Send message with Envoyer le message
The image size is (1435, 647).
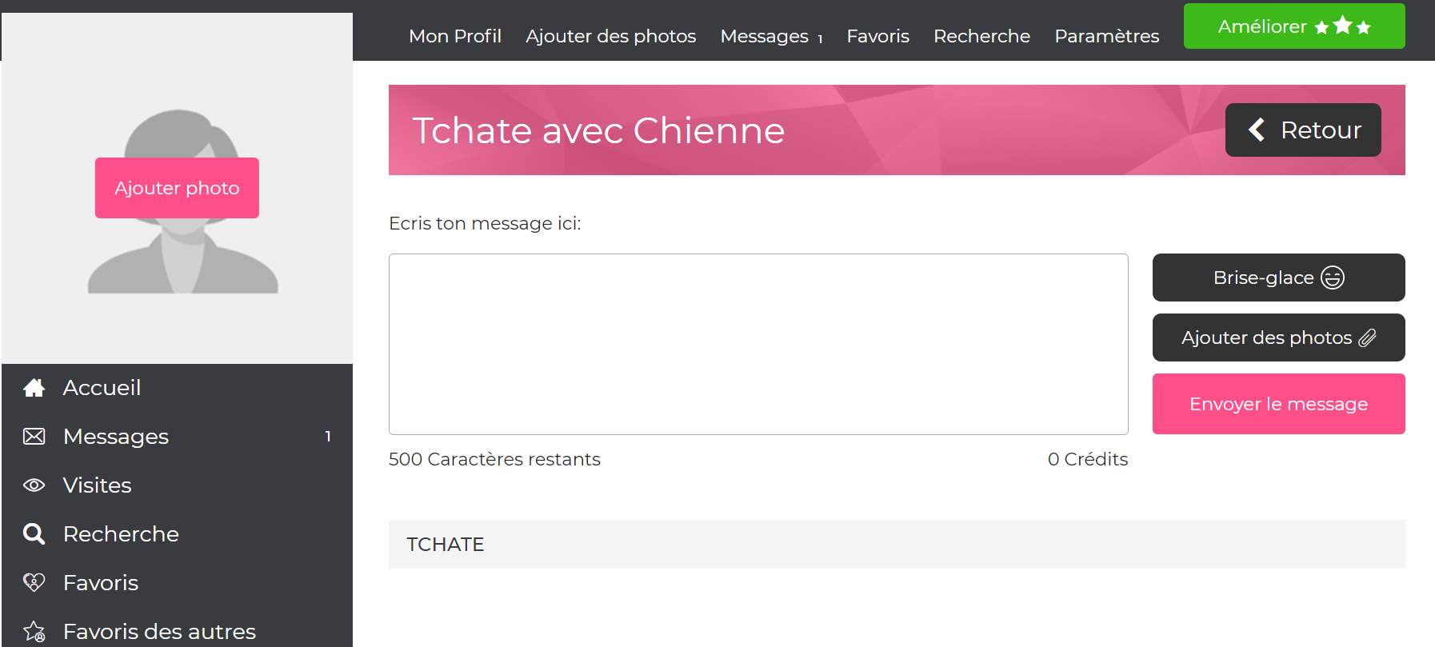click(1278, 404)
